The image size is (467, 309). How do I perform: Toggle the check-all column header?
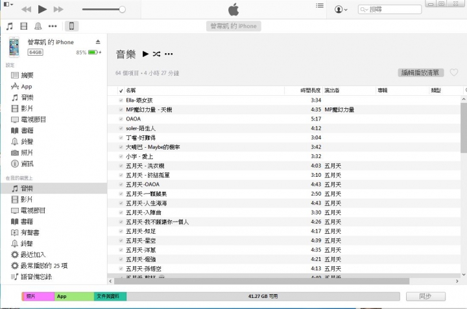[x=121, y=91]
